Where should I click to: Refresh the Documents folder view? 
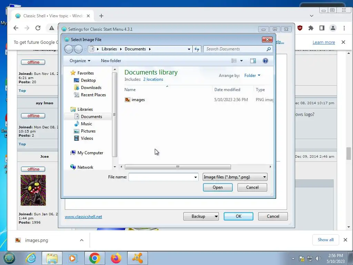pos(197,49)
